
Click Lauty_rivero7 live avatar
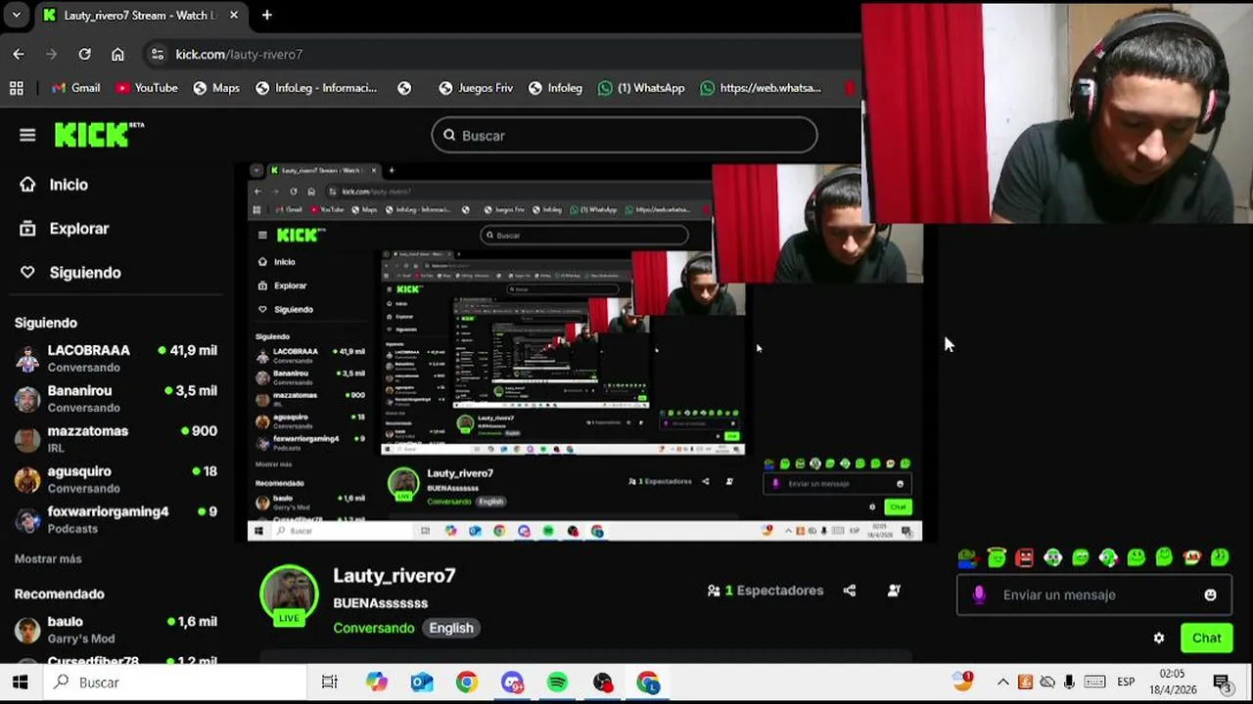(x=289, y=594)
